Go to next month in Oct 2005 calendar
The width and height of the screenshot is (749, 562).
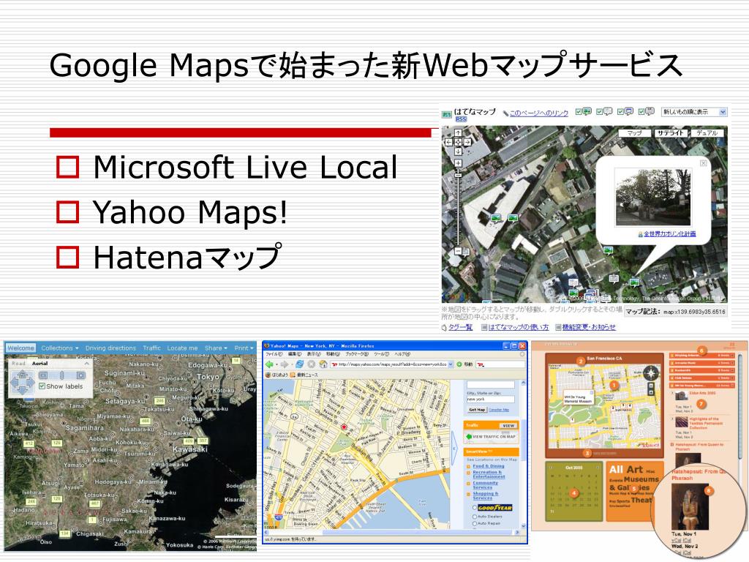point(597,468)
